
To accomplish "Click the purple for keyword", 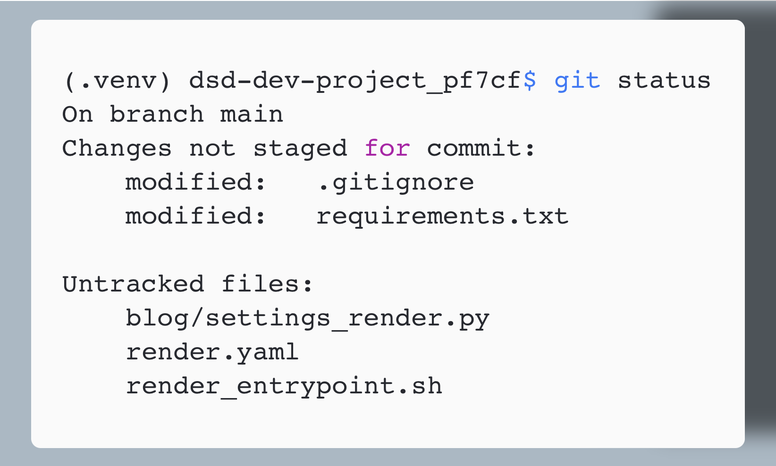I will pyautogui.click(x=387, y=149).
